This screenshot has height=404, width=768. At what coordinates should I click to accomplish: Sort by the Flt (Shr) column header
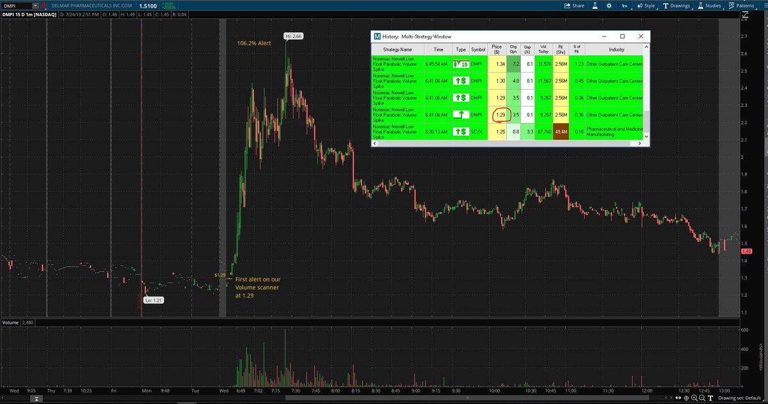click(561, 49)
